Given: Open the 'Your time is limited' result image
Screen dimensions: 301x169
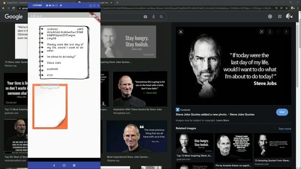Looking at the screenshot, I should click(16, 89).
